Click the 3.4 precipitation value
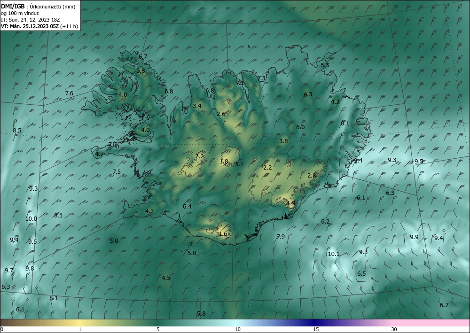470x333 pixels. [197, 106]
